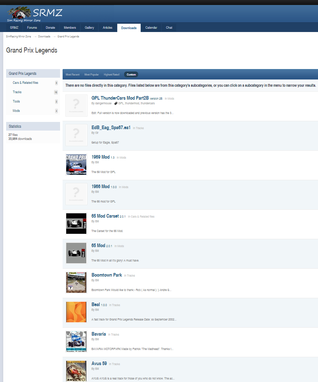Click placeholder thumbnail for EdB_Eag_Spa67.ea1
318x382 pixels.
(x=76, y=135)
